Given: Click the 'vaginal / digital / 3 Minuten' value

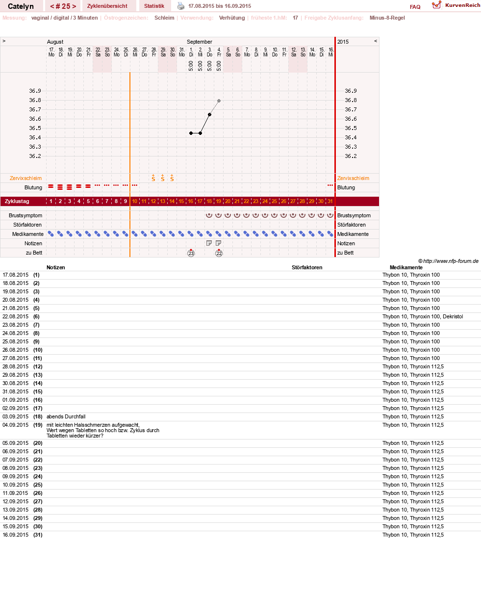Looking at the screenshot, I should point(64,18).
